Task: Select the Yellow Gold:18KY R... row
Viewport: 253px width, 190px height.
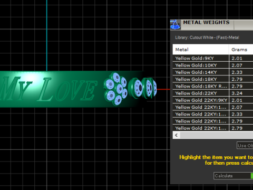Action: [213, 86]
